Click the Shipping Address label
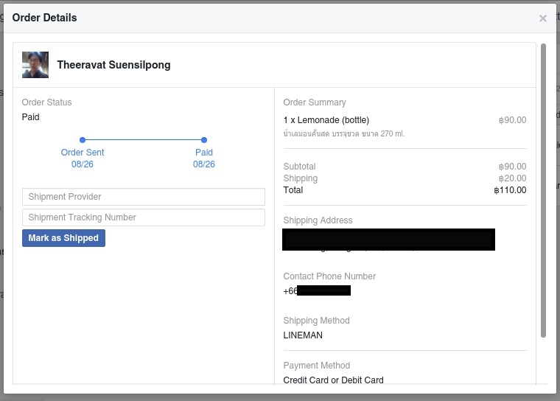 click(x=318, y=220)
